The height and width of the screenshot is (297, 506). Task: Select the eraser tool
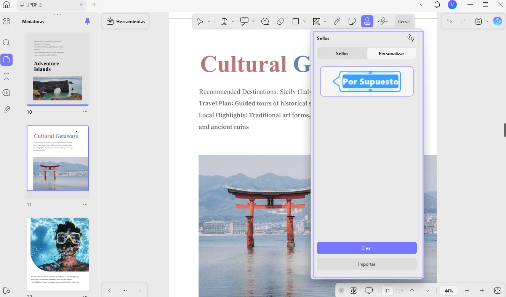[280, 22]
